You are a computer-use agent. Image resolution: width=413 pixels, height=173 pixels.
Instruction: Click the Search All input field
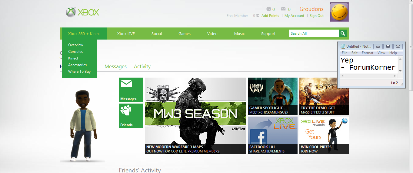click(x=314, y=34)
